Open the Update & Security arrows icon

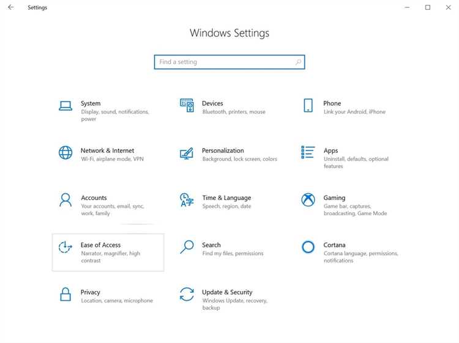[187, 295]
